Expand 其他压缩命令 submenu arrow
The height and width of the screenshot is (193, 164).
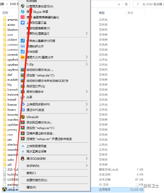pos(87,91)
